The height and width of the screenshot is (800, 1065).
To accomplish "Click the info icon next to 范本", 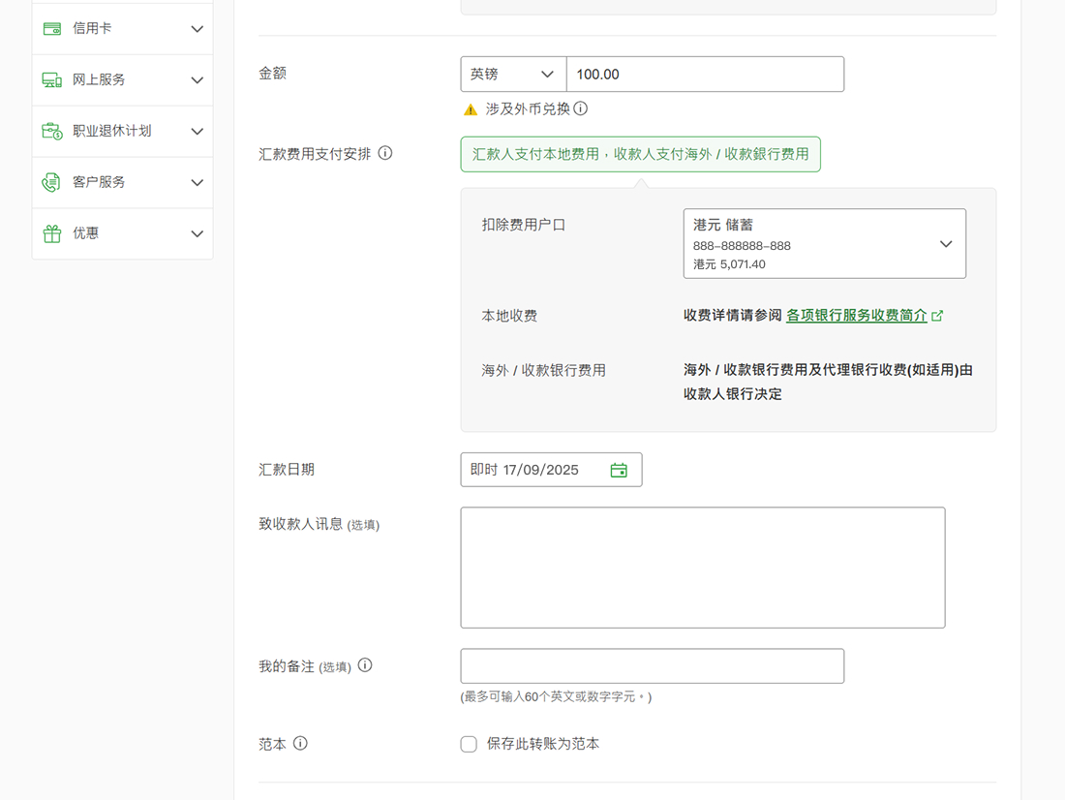I will (300, 743).
